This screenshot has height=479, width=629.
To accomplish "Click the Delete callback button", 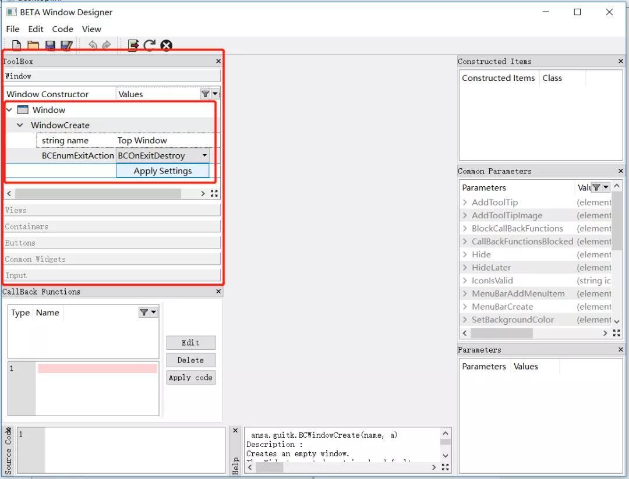I will click(191, 360).
